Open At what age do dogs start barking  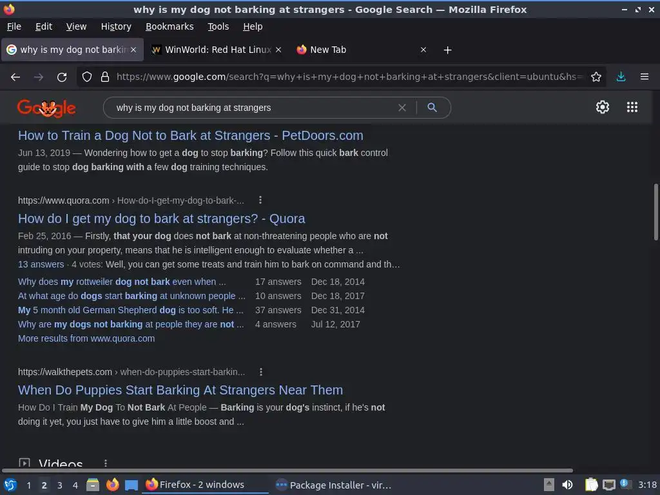tap(131, 296)
